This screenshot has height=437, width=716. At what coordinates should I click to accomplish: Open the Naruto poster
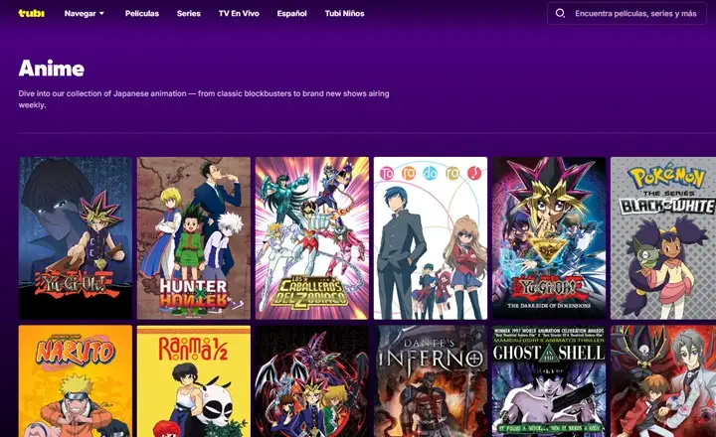pyautogui.click(x=76, y=381)
